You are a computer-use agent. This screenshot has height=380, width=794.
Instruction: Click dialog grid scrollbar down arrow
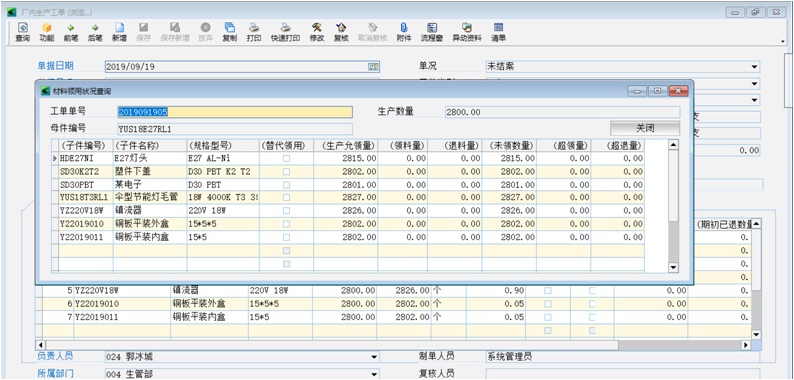pyautogui.click(x=673, y=267)
